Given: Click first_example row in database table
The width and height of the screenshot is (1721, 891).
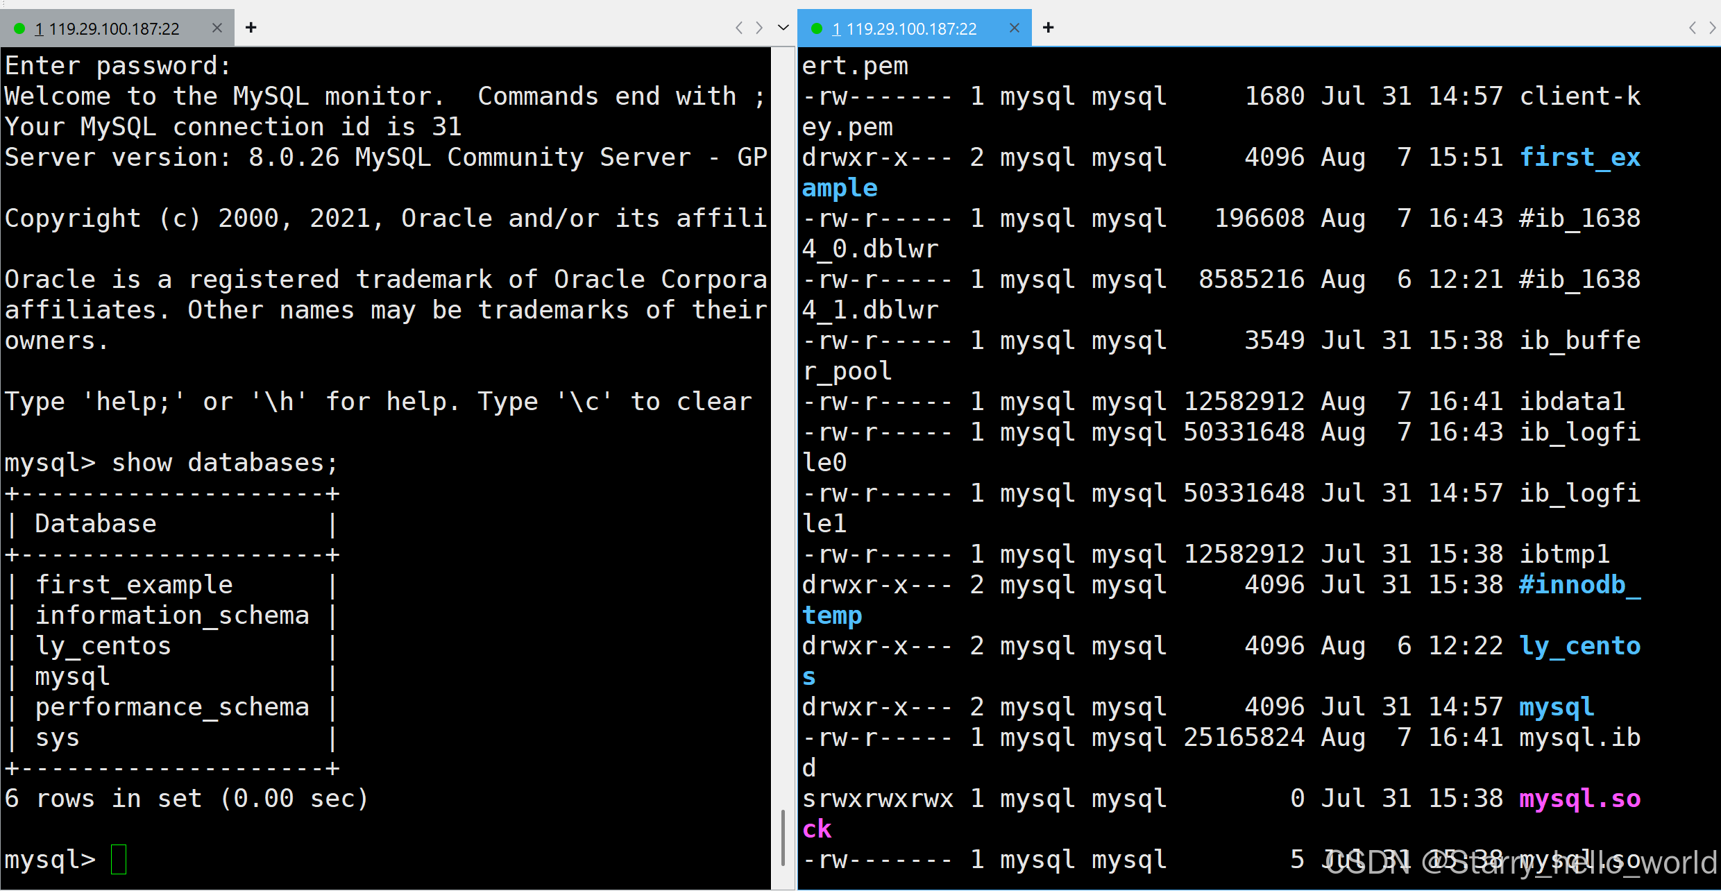Looking at the screenshot, I should 134,585.
